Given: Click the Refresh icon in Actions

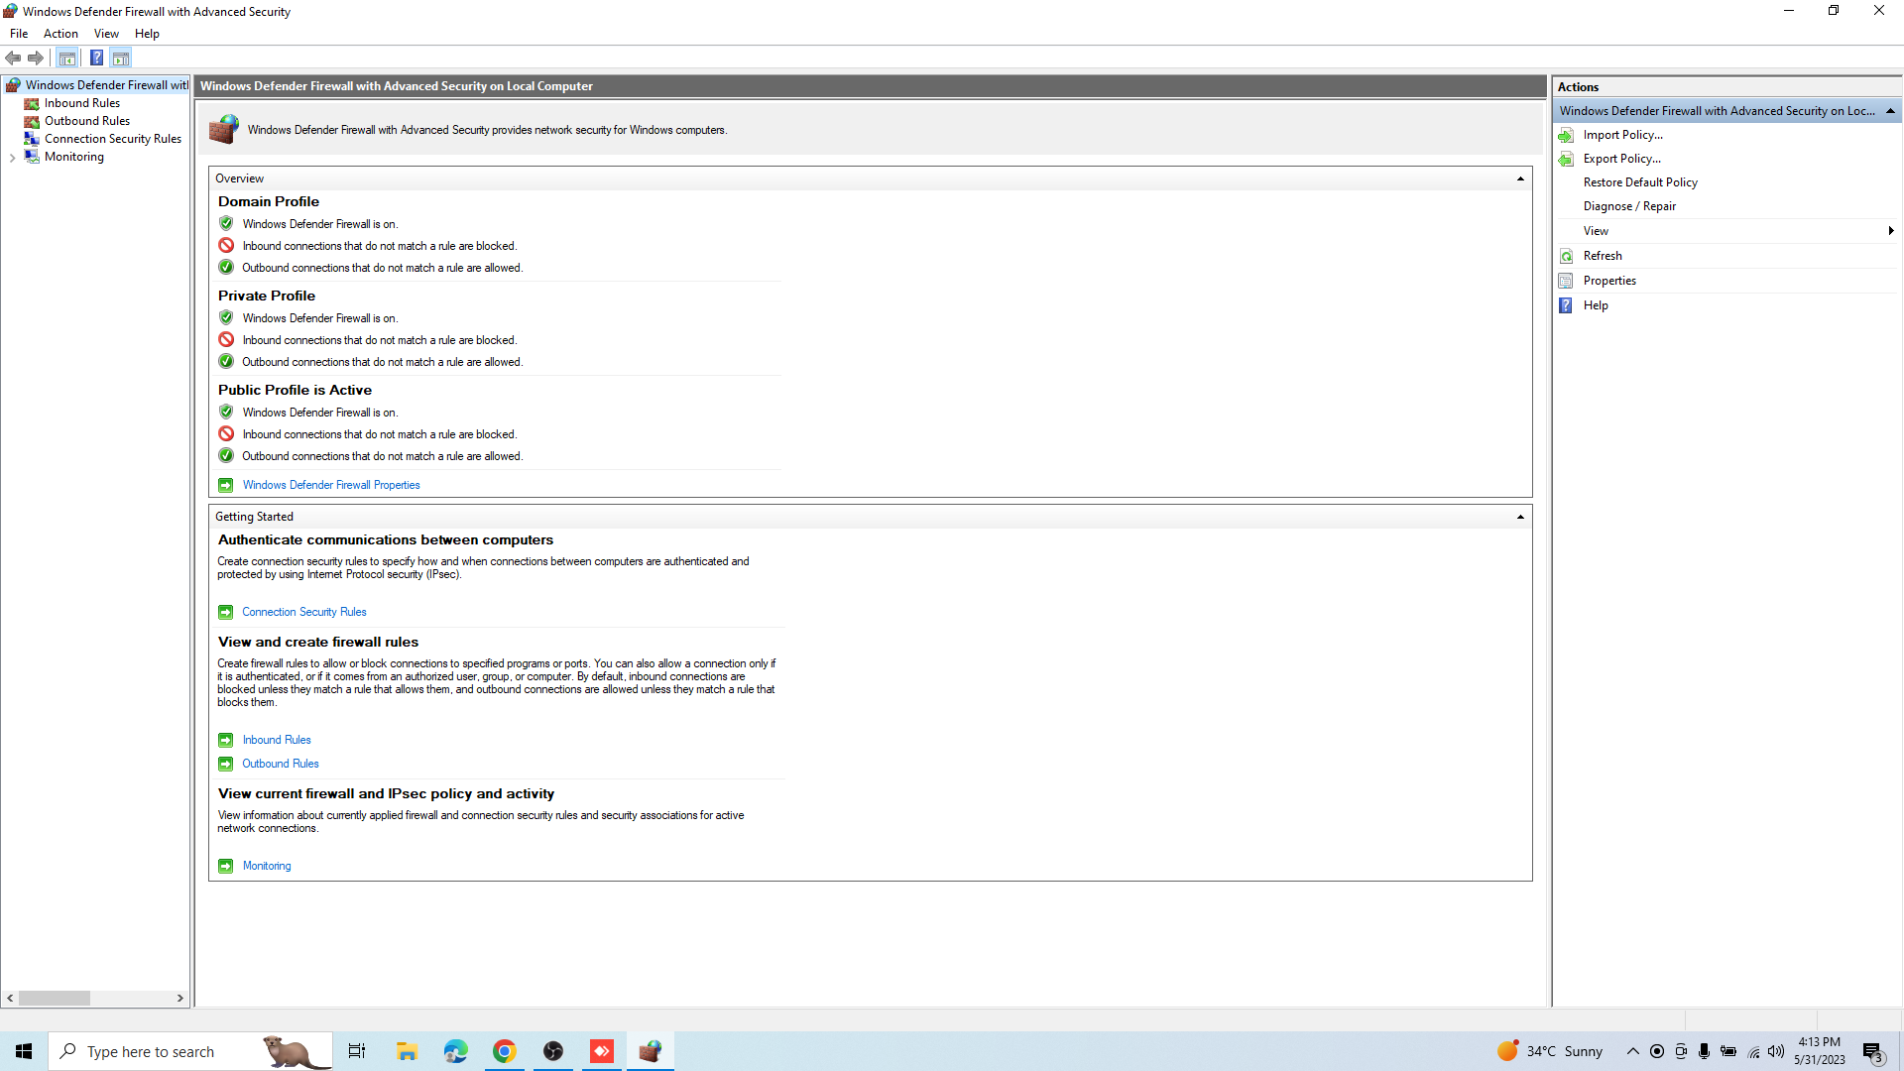Looking at the screenshot, I should point(1566,256).
